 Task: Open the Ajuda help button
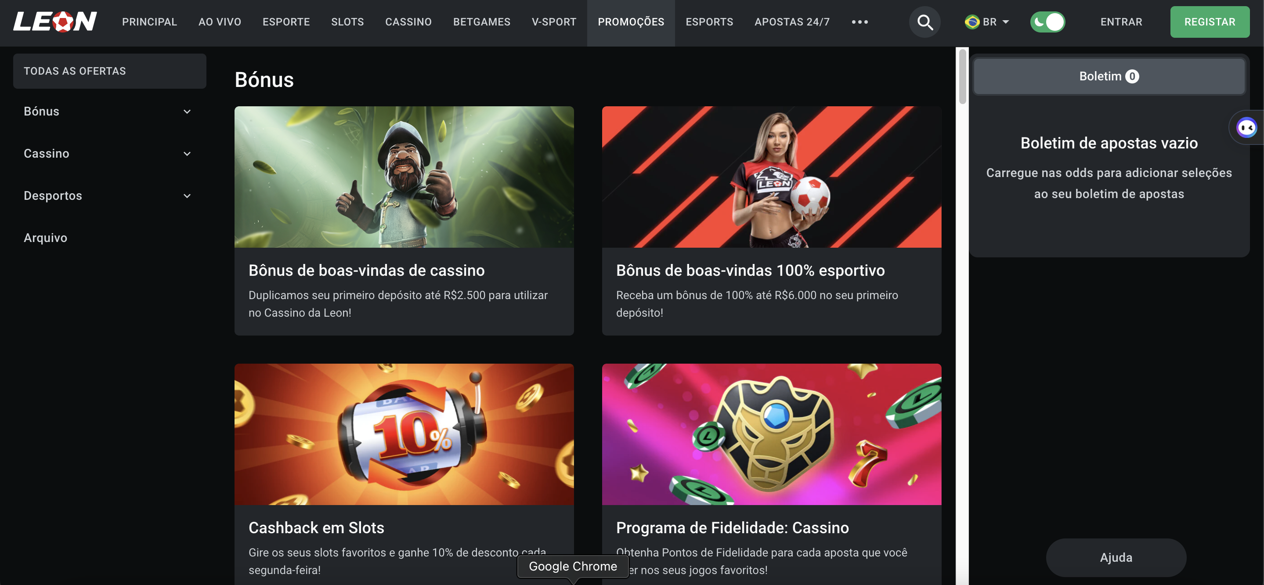(x=1116, y=557)
